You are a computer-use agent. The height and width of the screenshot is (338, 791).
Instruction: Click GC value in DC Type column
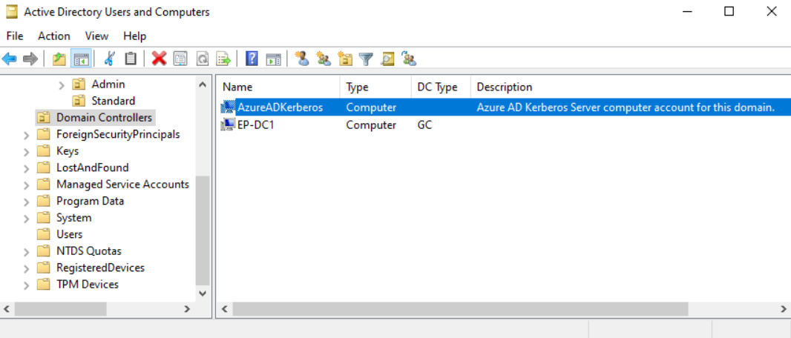click(x=424, y=125)
